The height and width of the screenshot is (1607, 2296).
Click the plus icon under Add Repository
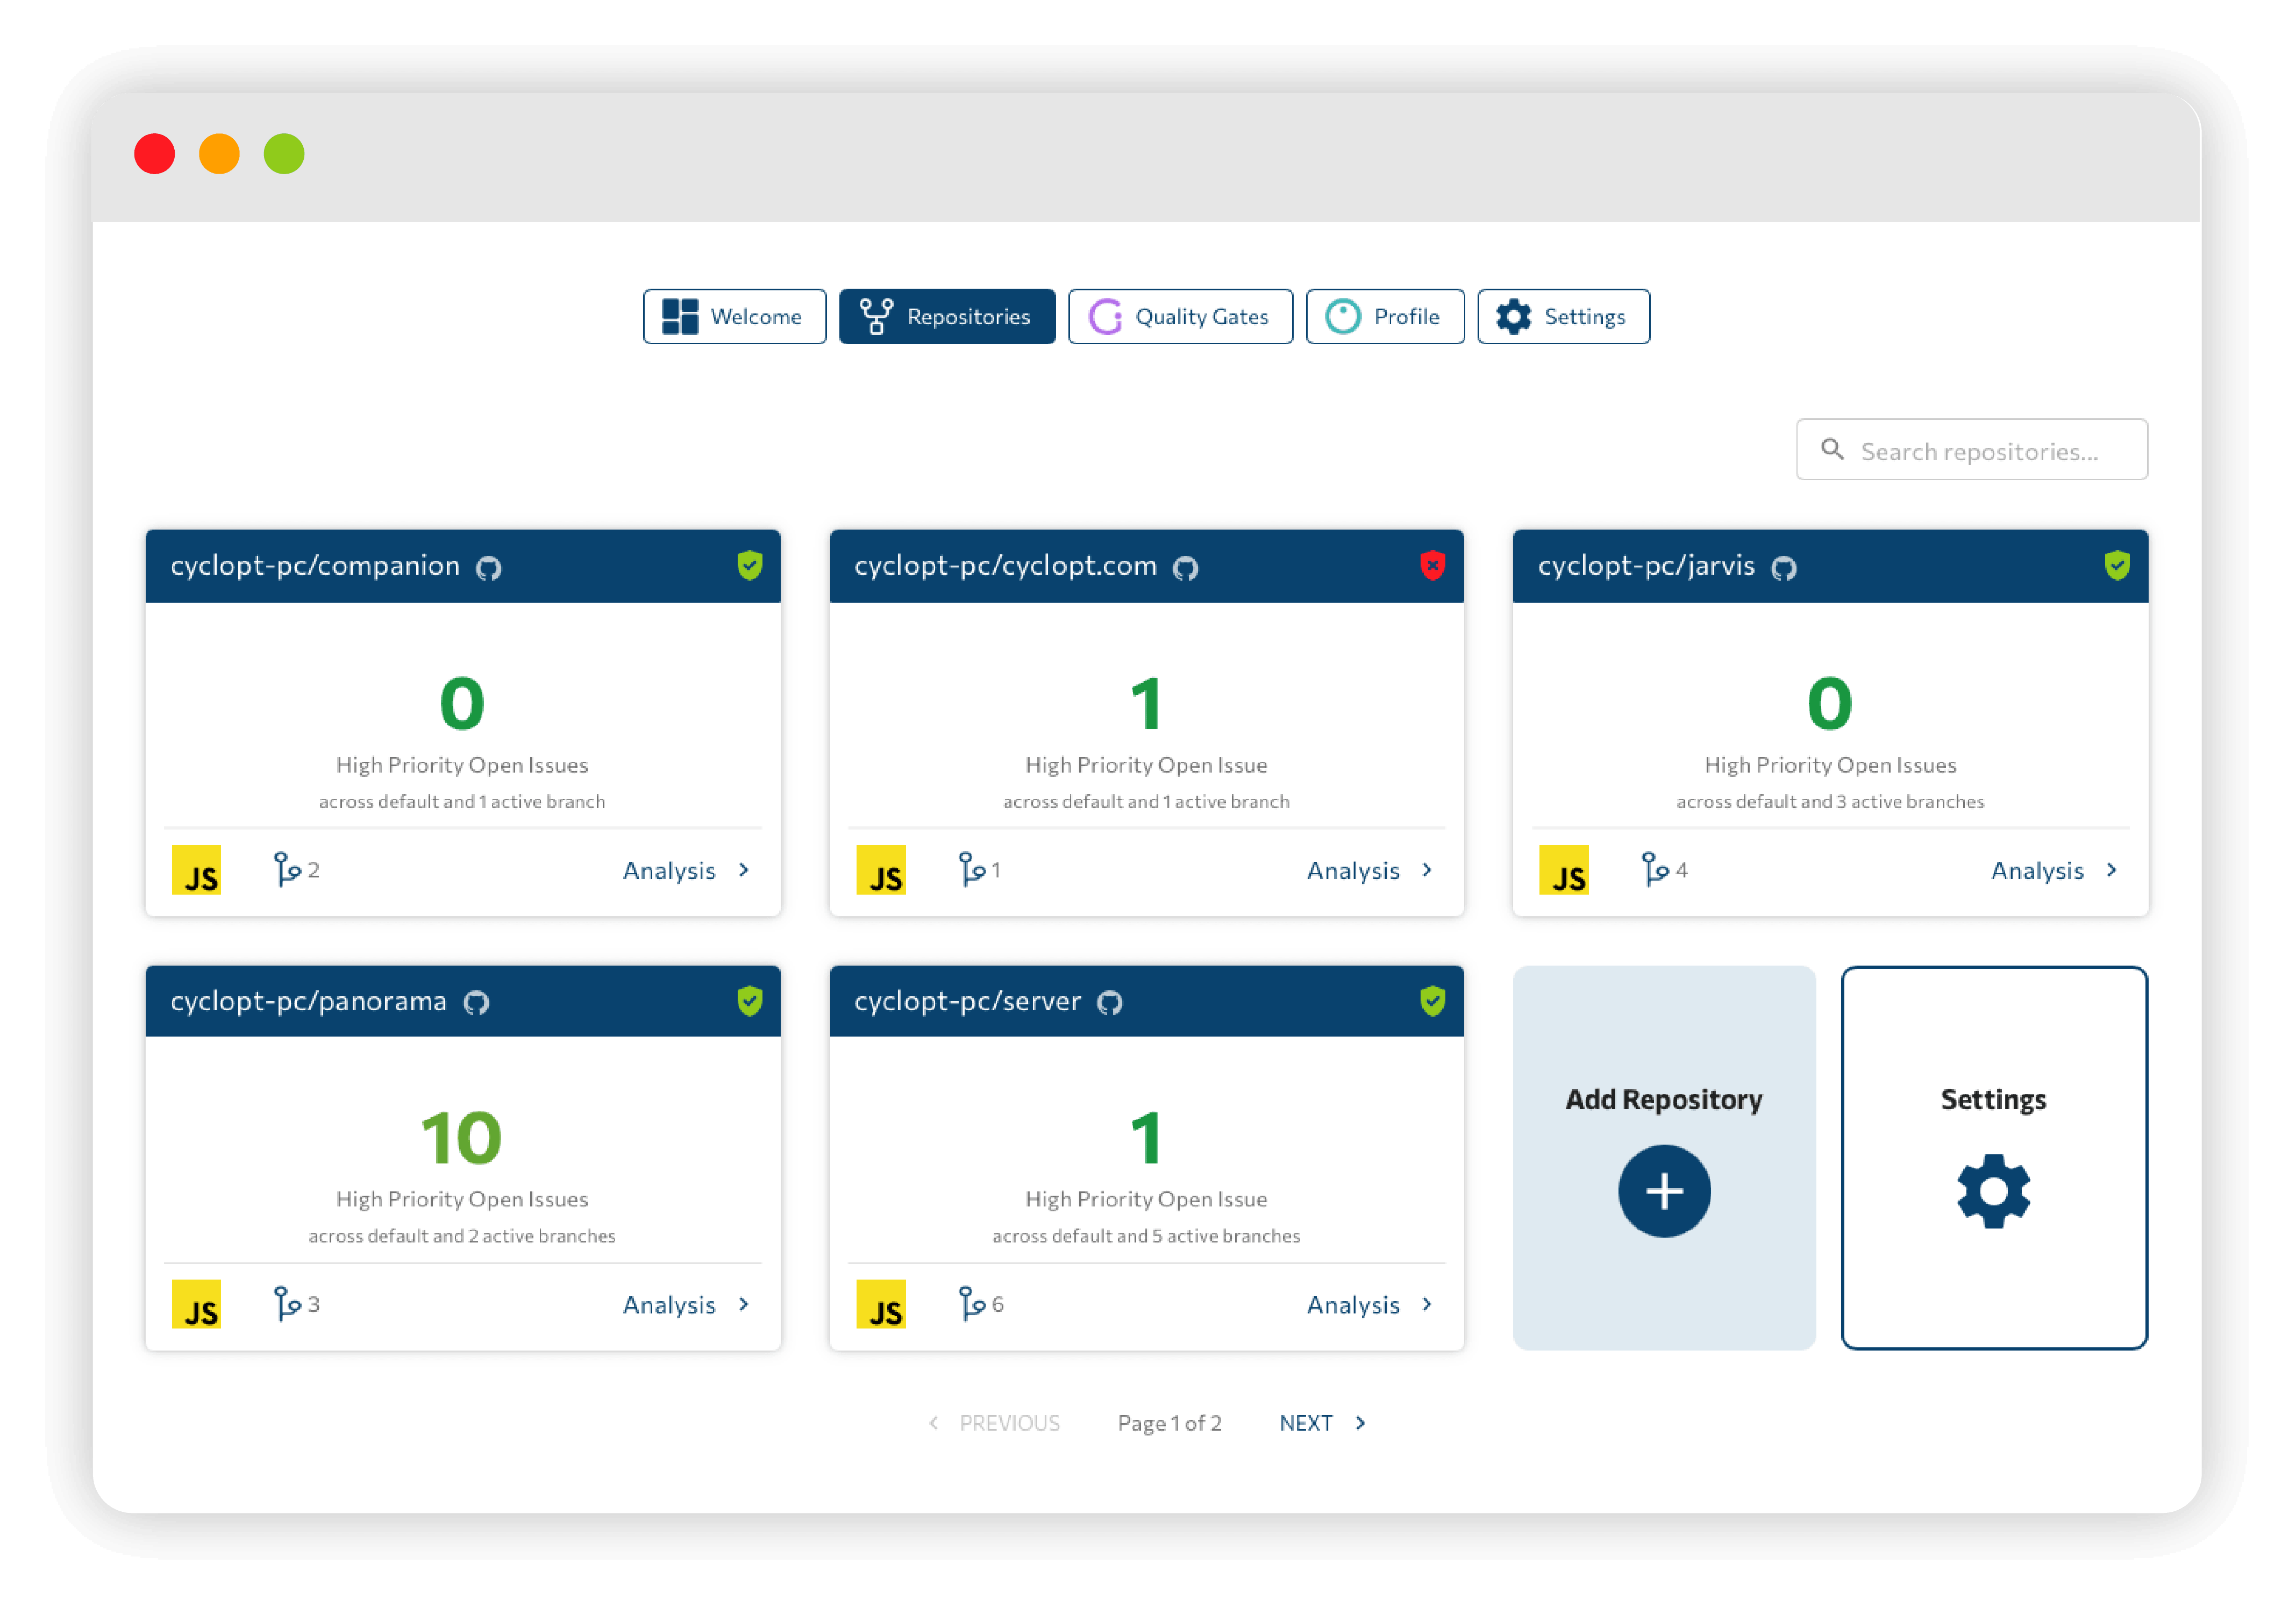[x=1664, y=1191]
